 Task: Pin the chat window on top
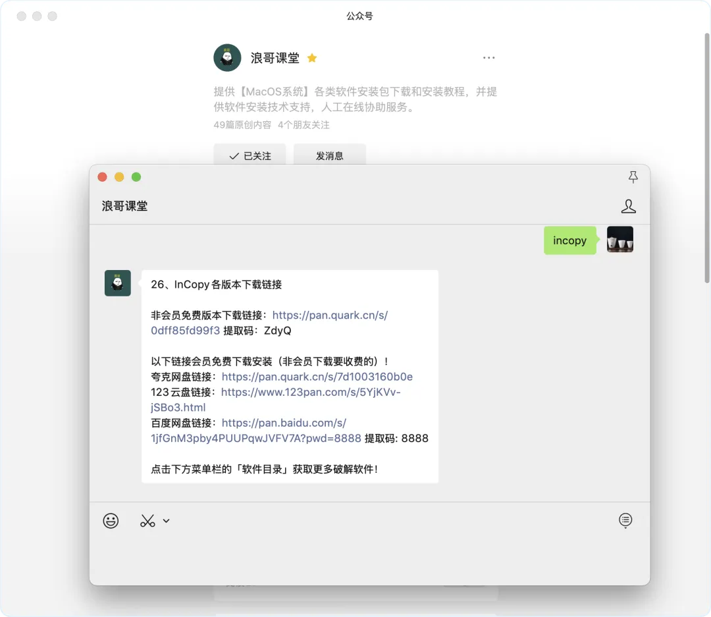[633, 177]
